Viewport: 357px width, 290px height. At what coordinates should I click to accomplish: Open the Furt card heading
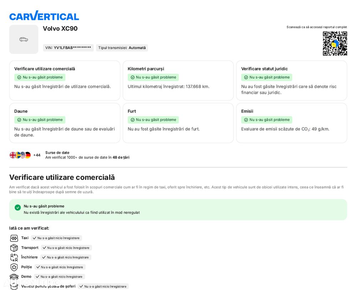coord(132,111)
